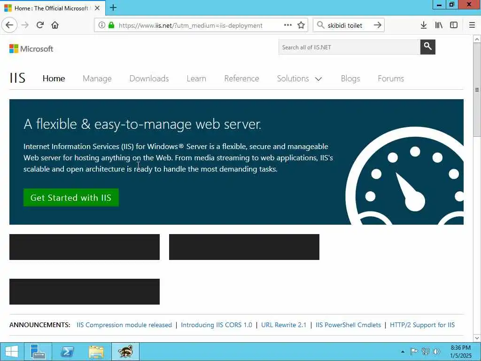The height and width of the screenshot is (361, 481).
Task: Open network status tray icon
Action: [425, 352]
